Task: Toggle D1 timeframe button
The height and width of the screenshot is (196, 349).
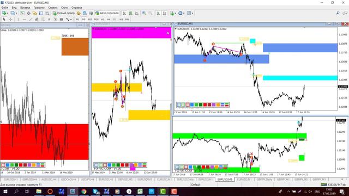Action: coord(115,20)
